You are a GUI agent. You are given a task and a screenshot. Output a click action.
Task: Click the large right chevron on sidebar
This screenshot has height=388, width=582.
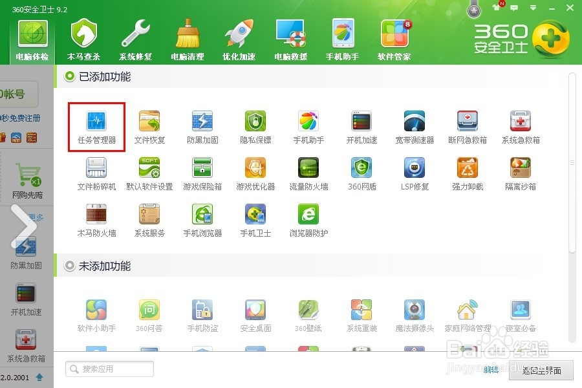pyautogui.click(x=24, y=226)
